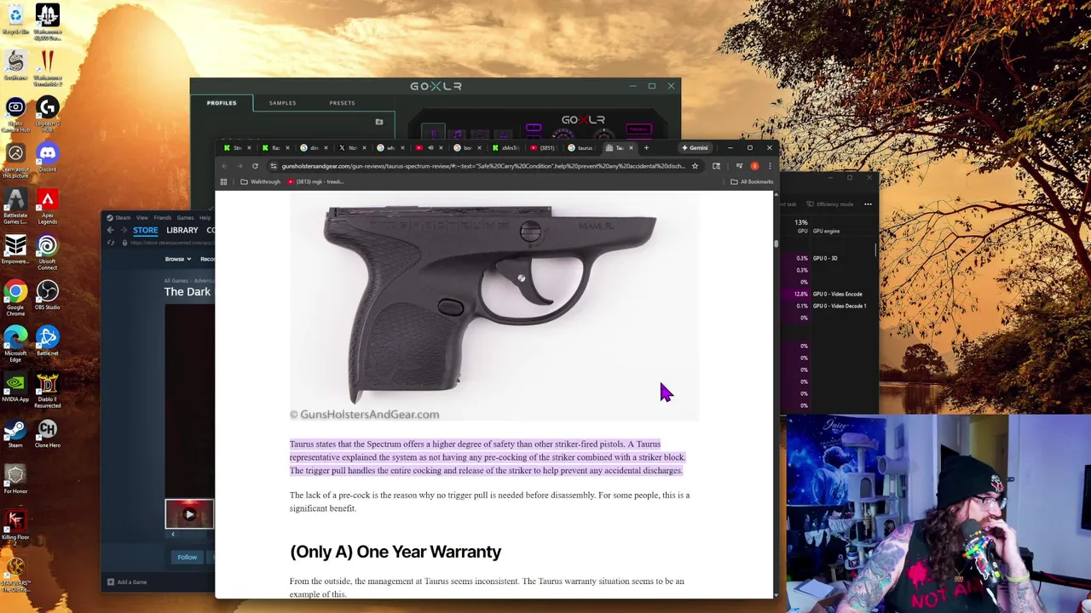Open Steam LIBRARY tab

coord(182,230)
